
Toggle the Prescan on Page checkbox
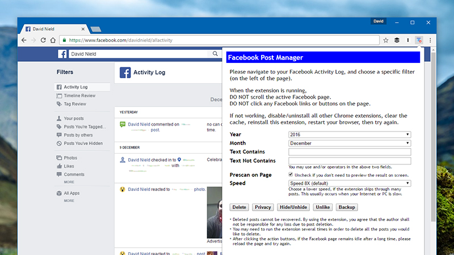291,175
